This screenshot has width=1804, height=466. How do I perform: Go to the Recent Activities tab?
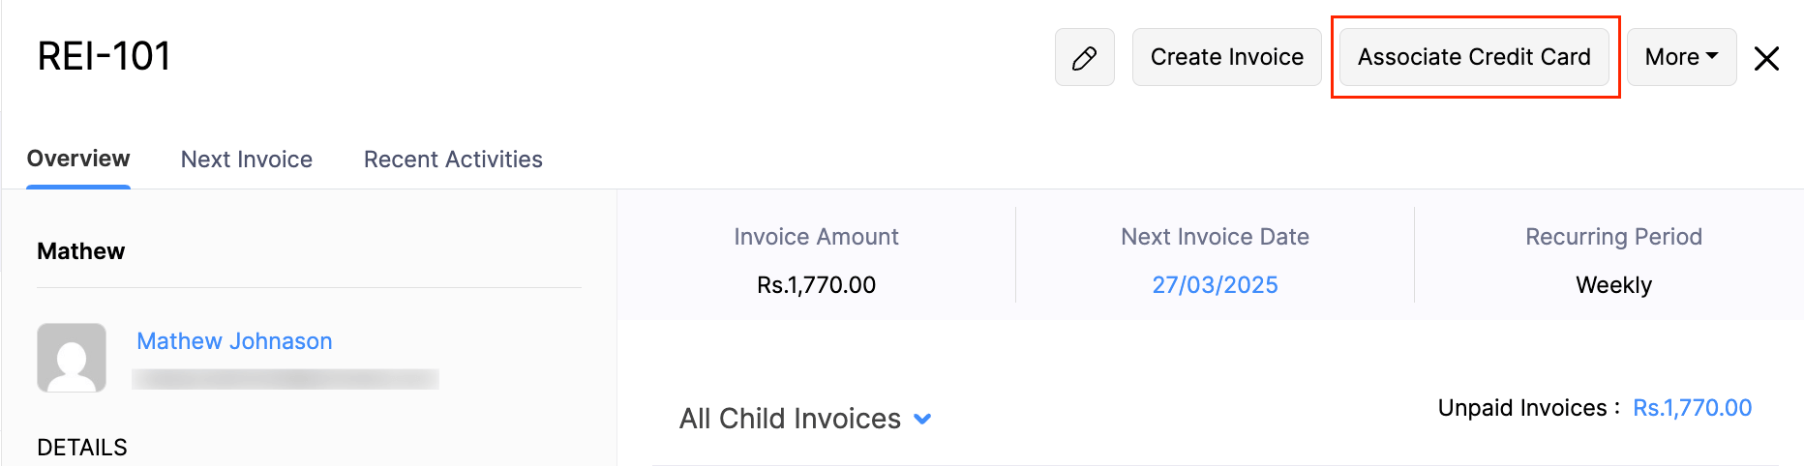(x=453, y=160)
